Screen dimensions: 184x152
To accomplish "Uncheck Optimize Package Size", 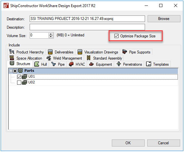I will [x=116, y=36].
